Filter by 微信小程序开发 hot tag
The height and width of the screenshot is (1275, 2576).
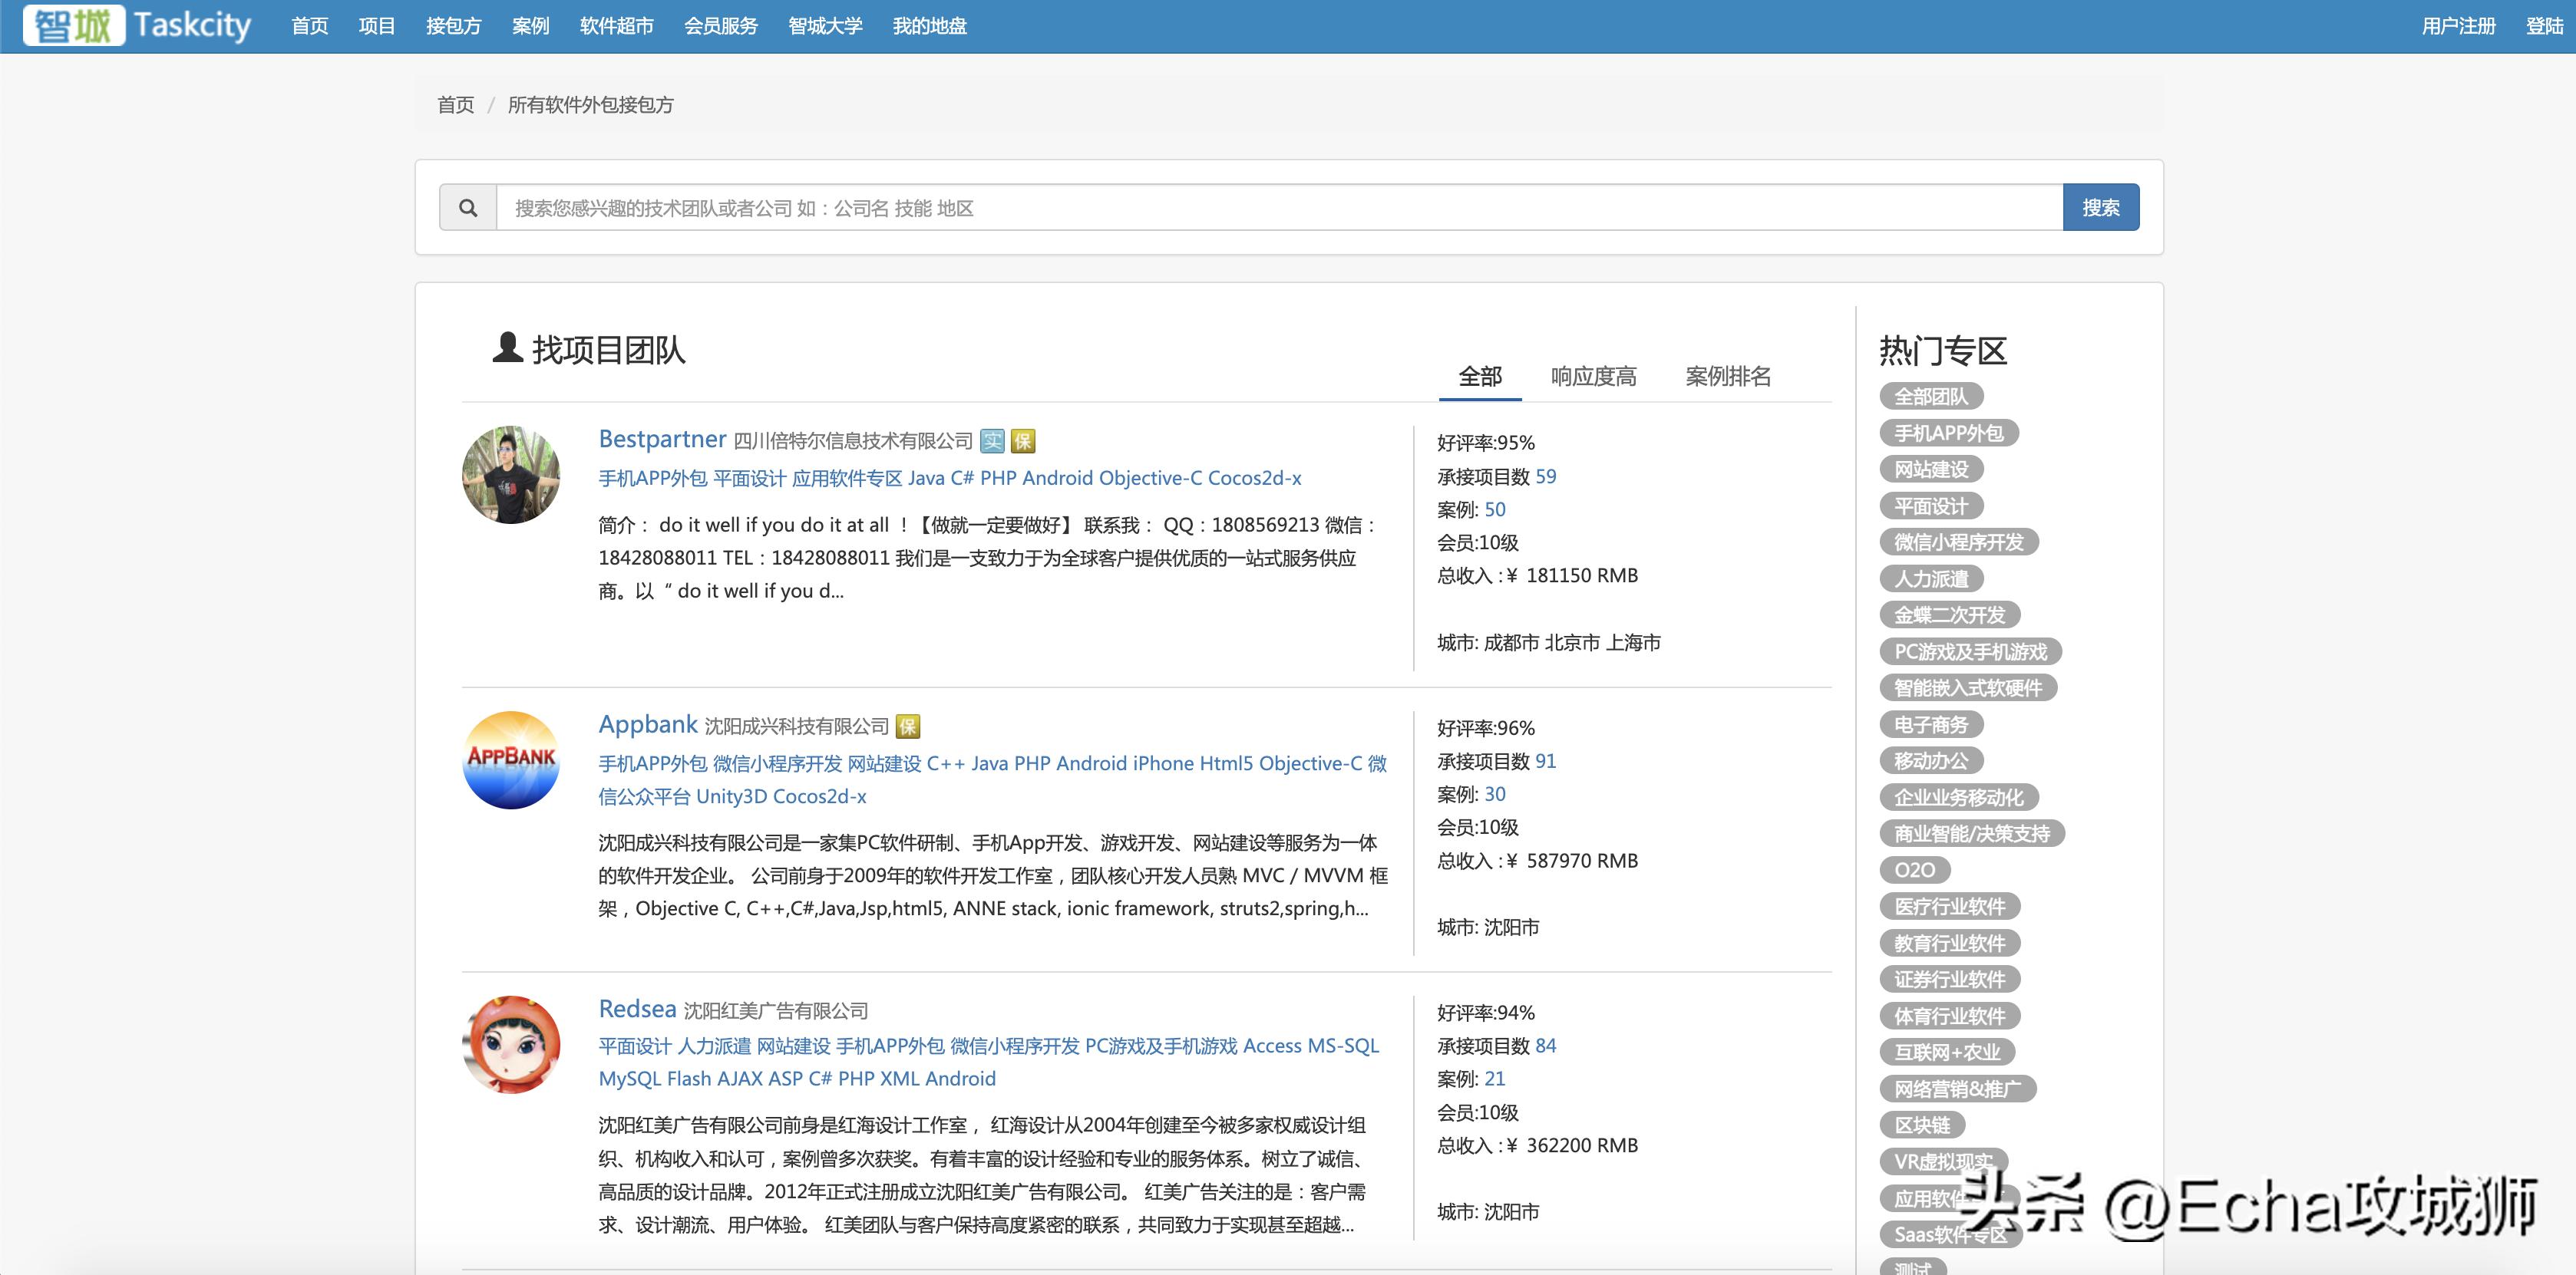tap(1958, 542)
